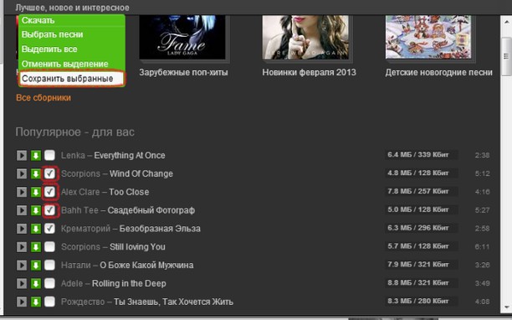Play Натали – О Боже Какой Мужчина
The height and width of the screenshot is (320, 512).
click(22, 265)
